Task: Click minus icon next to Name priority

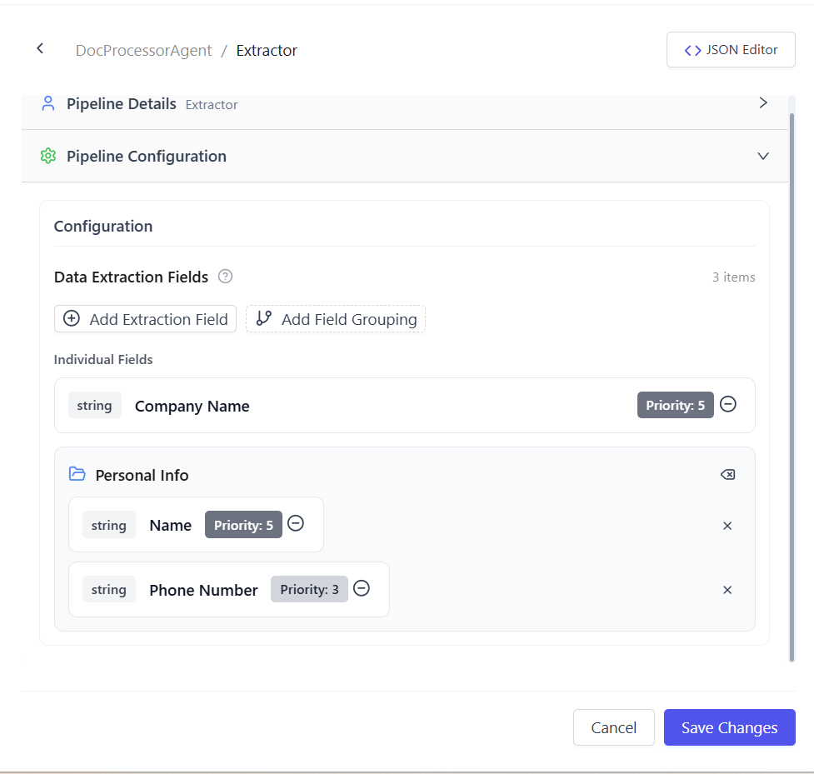Action: [296, 524]
